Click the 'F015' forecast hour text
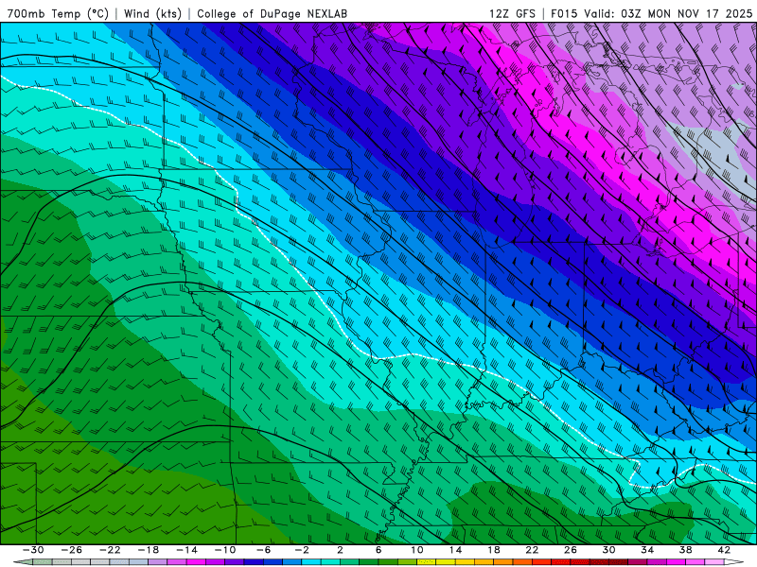The width and height of the screenshot is (757, 567). pyautogui.click(x=564, y=13)
